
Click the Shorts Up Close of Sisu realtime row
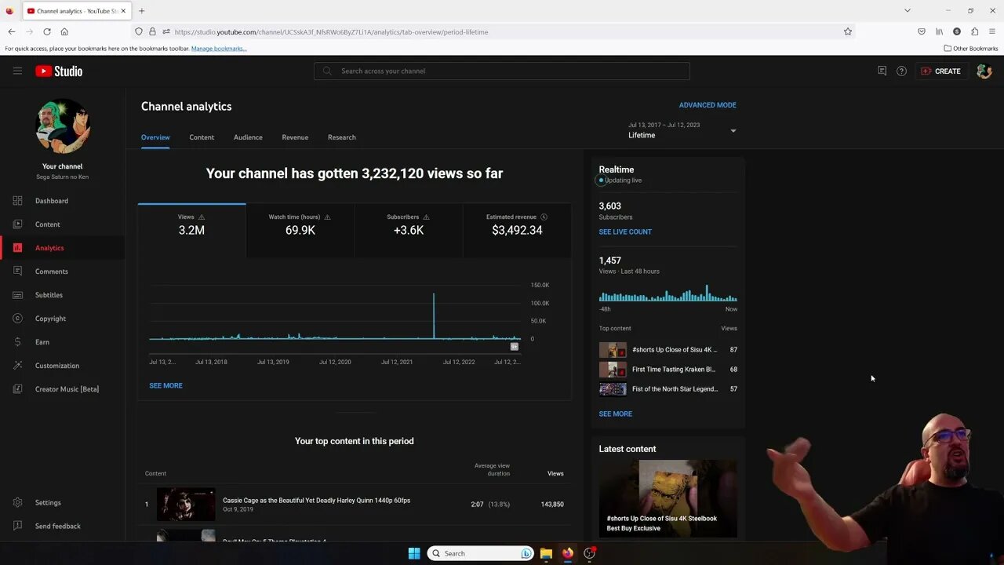668,350
